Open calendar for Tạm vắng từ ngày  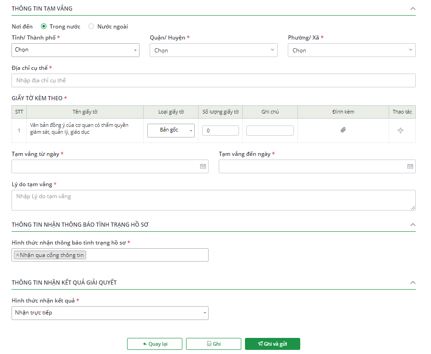click(x=203, y=166)
